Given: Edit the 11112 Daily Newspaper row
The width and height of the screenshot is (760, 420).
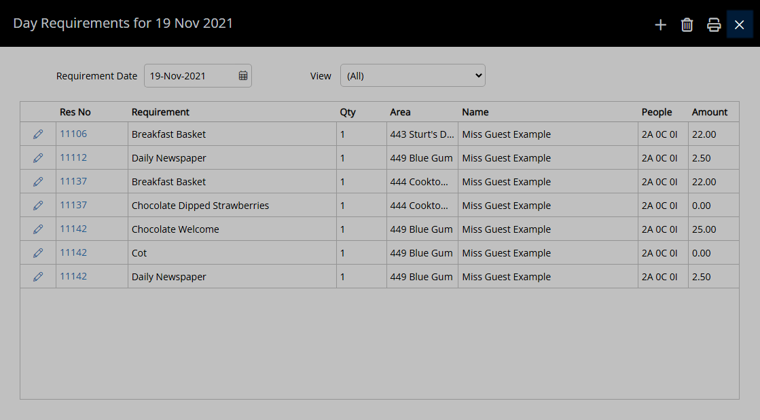Looking at the screenshot, I should (x=38, y=158).
